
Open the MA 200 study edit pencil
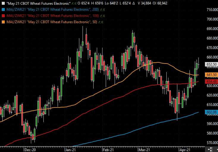tap(101, 9)
